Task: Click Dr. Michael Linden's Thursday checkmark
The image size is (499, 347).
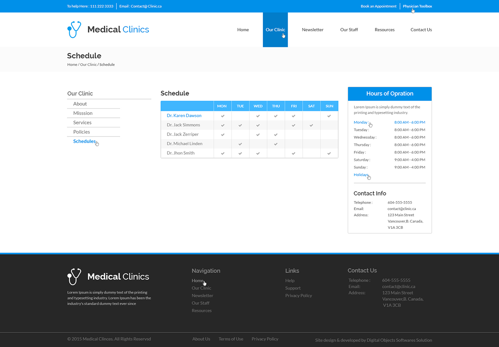Action: point(276,144)
